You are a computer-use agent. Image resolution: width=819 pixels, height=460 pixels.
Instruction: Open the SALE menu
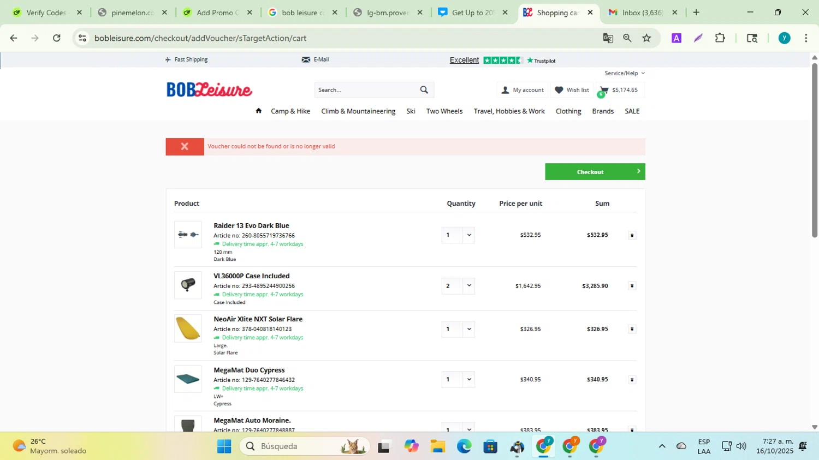click(x=632, y=111)
